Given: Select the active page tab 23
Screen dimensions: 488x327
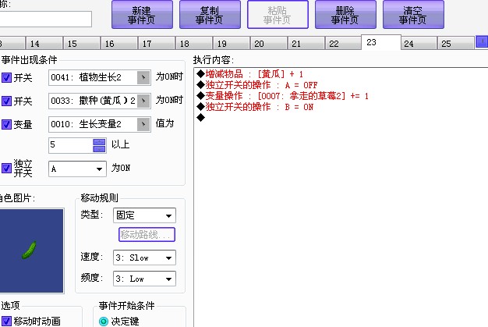Looking at the screenshot, I should point(381,42).
